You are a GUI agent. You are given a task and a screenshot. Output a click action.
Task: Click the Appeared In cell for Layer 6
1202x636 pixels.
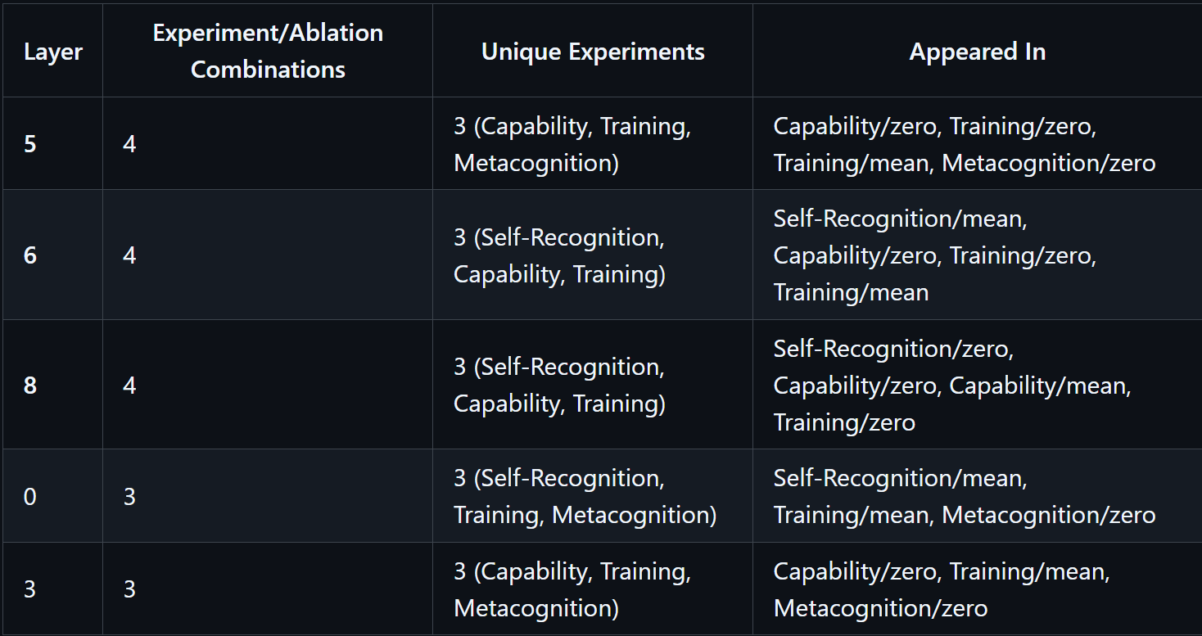click(977, 255)
